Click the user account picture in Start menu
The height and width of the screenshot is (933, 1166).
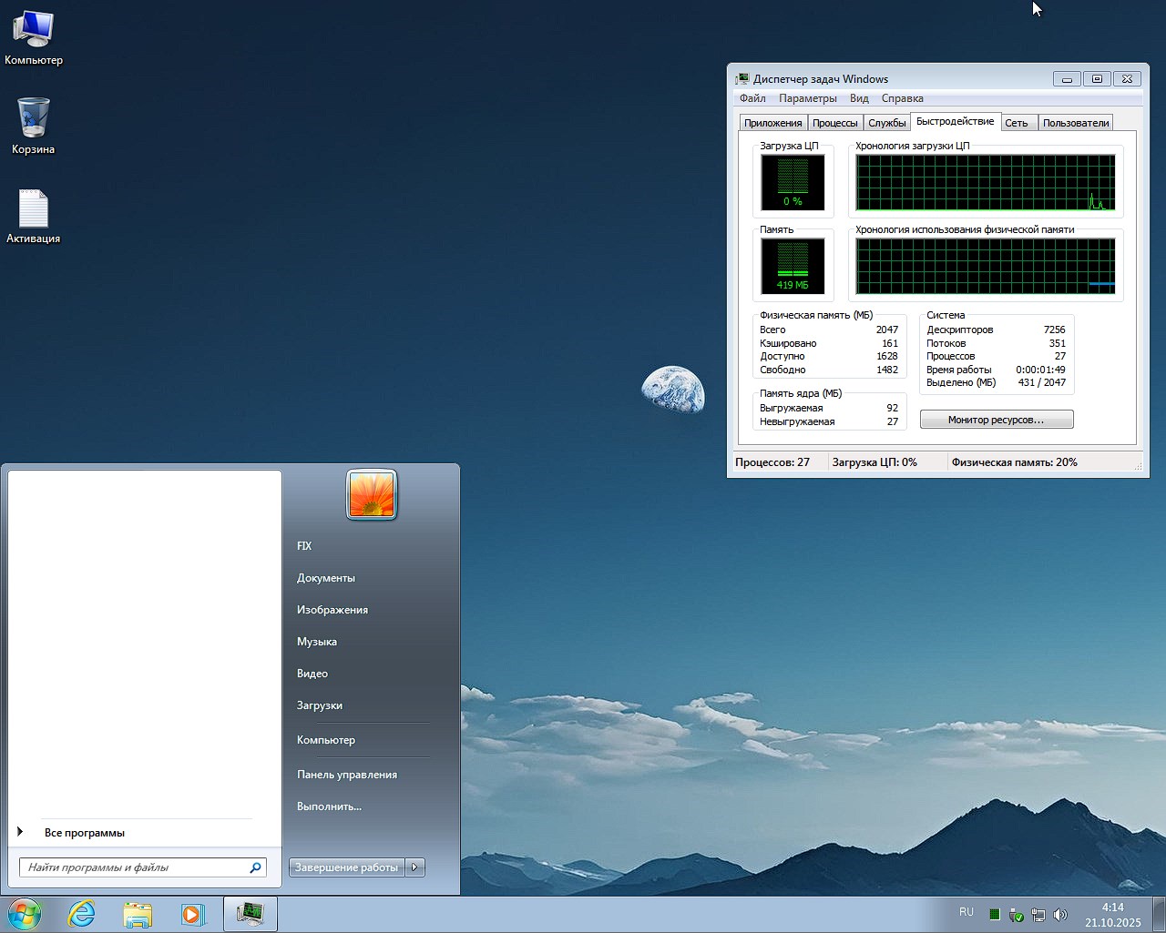(372, 495)
